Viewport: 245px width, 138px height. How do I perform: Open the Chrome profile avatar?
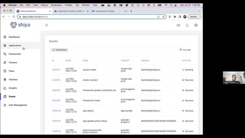[185, 17]
